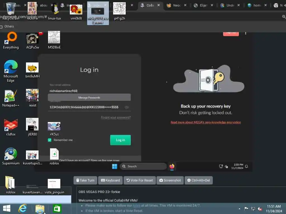Open File Explorer from the taskbar
The image size is (286, 214).
[40, 209]
